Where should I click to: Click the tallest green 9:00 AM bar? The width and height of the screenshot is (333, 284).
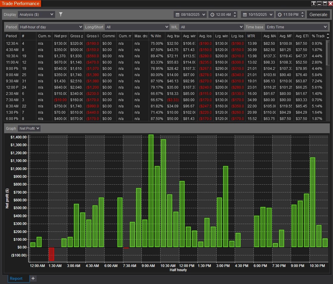151,191
